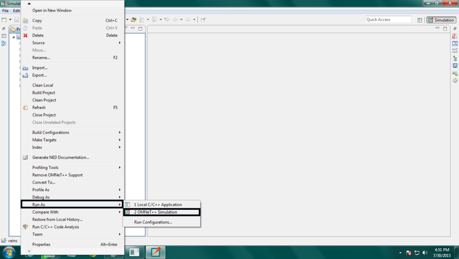Select Build Project from context menu

click(44, 93)
